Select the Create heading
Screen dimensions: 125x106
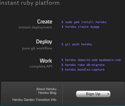45,22
